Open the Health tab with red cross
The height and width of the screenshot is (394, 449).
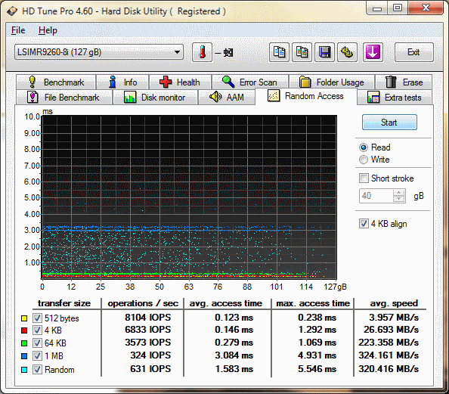coord(180,82)
